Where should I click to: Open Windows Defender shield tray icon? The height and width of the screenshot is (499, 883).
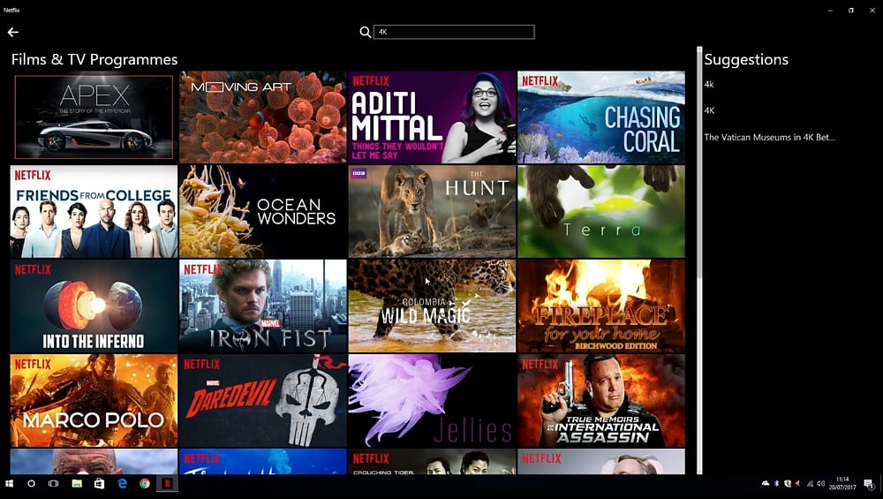[x=788, y=483]
